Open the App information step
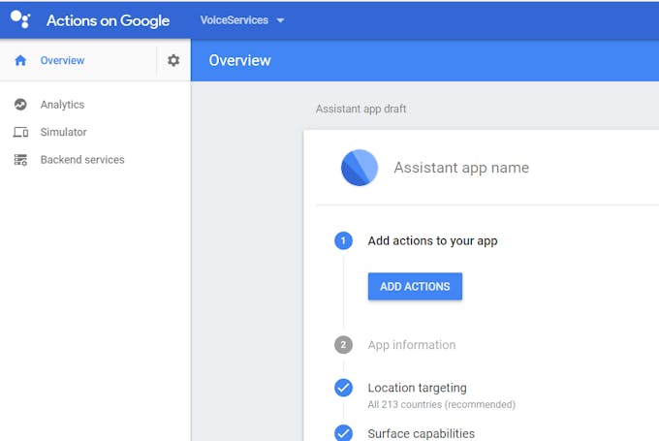The width and height of the screenshot is (659, 441). [x=412, y=345]
